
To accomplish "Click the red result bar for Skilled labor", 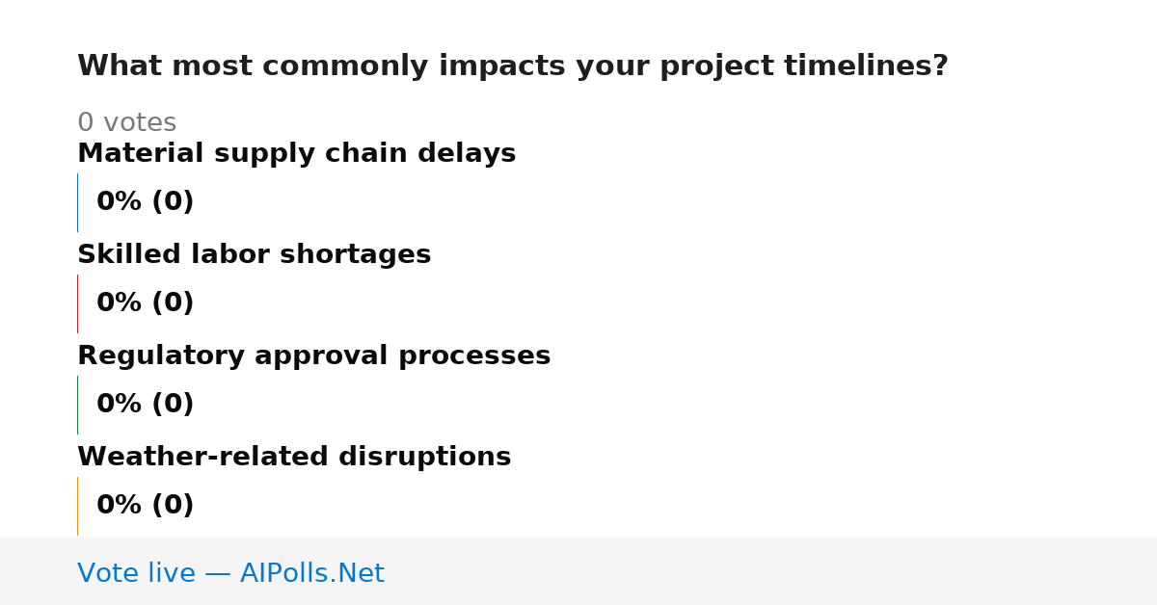I will click(x=77, y=303).
